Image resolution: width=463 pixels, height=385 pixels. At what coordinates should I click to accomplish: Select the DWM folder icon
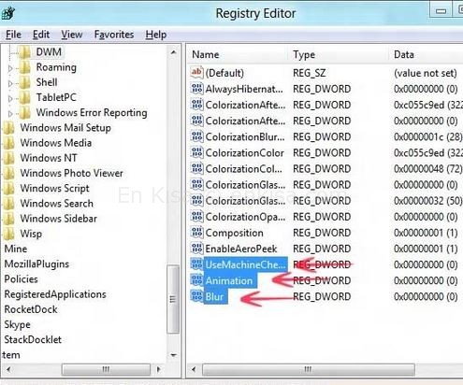[x=25, y=52]
